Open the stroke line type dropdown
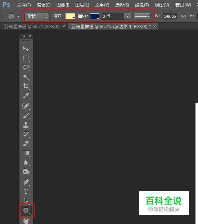This screenshot has width=198, height=224. (142, 16)
